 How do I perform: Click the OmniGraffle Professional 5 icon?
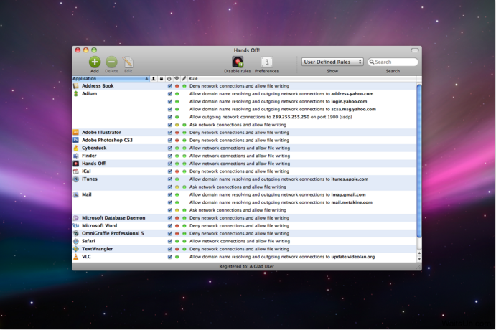(x=76, y=233)
